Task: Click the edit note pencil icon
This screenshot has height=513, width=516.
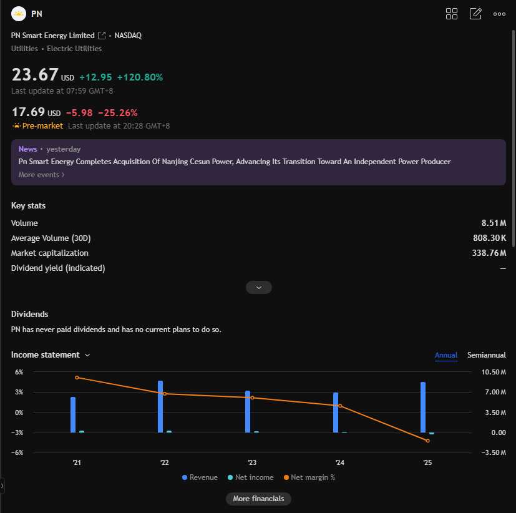Action: click(475, 14)
